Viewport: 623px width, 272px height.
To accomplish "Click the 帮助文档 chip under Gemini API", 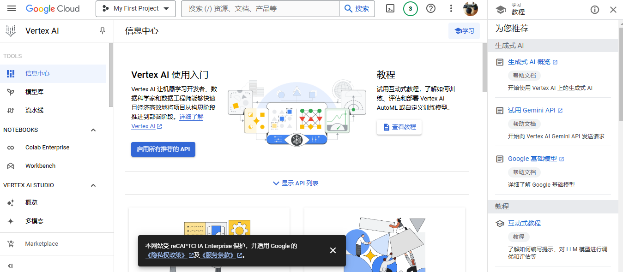I will click(x=524, y=124).
